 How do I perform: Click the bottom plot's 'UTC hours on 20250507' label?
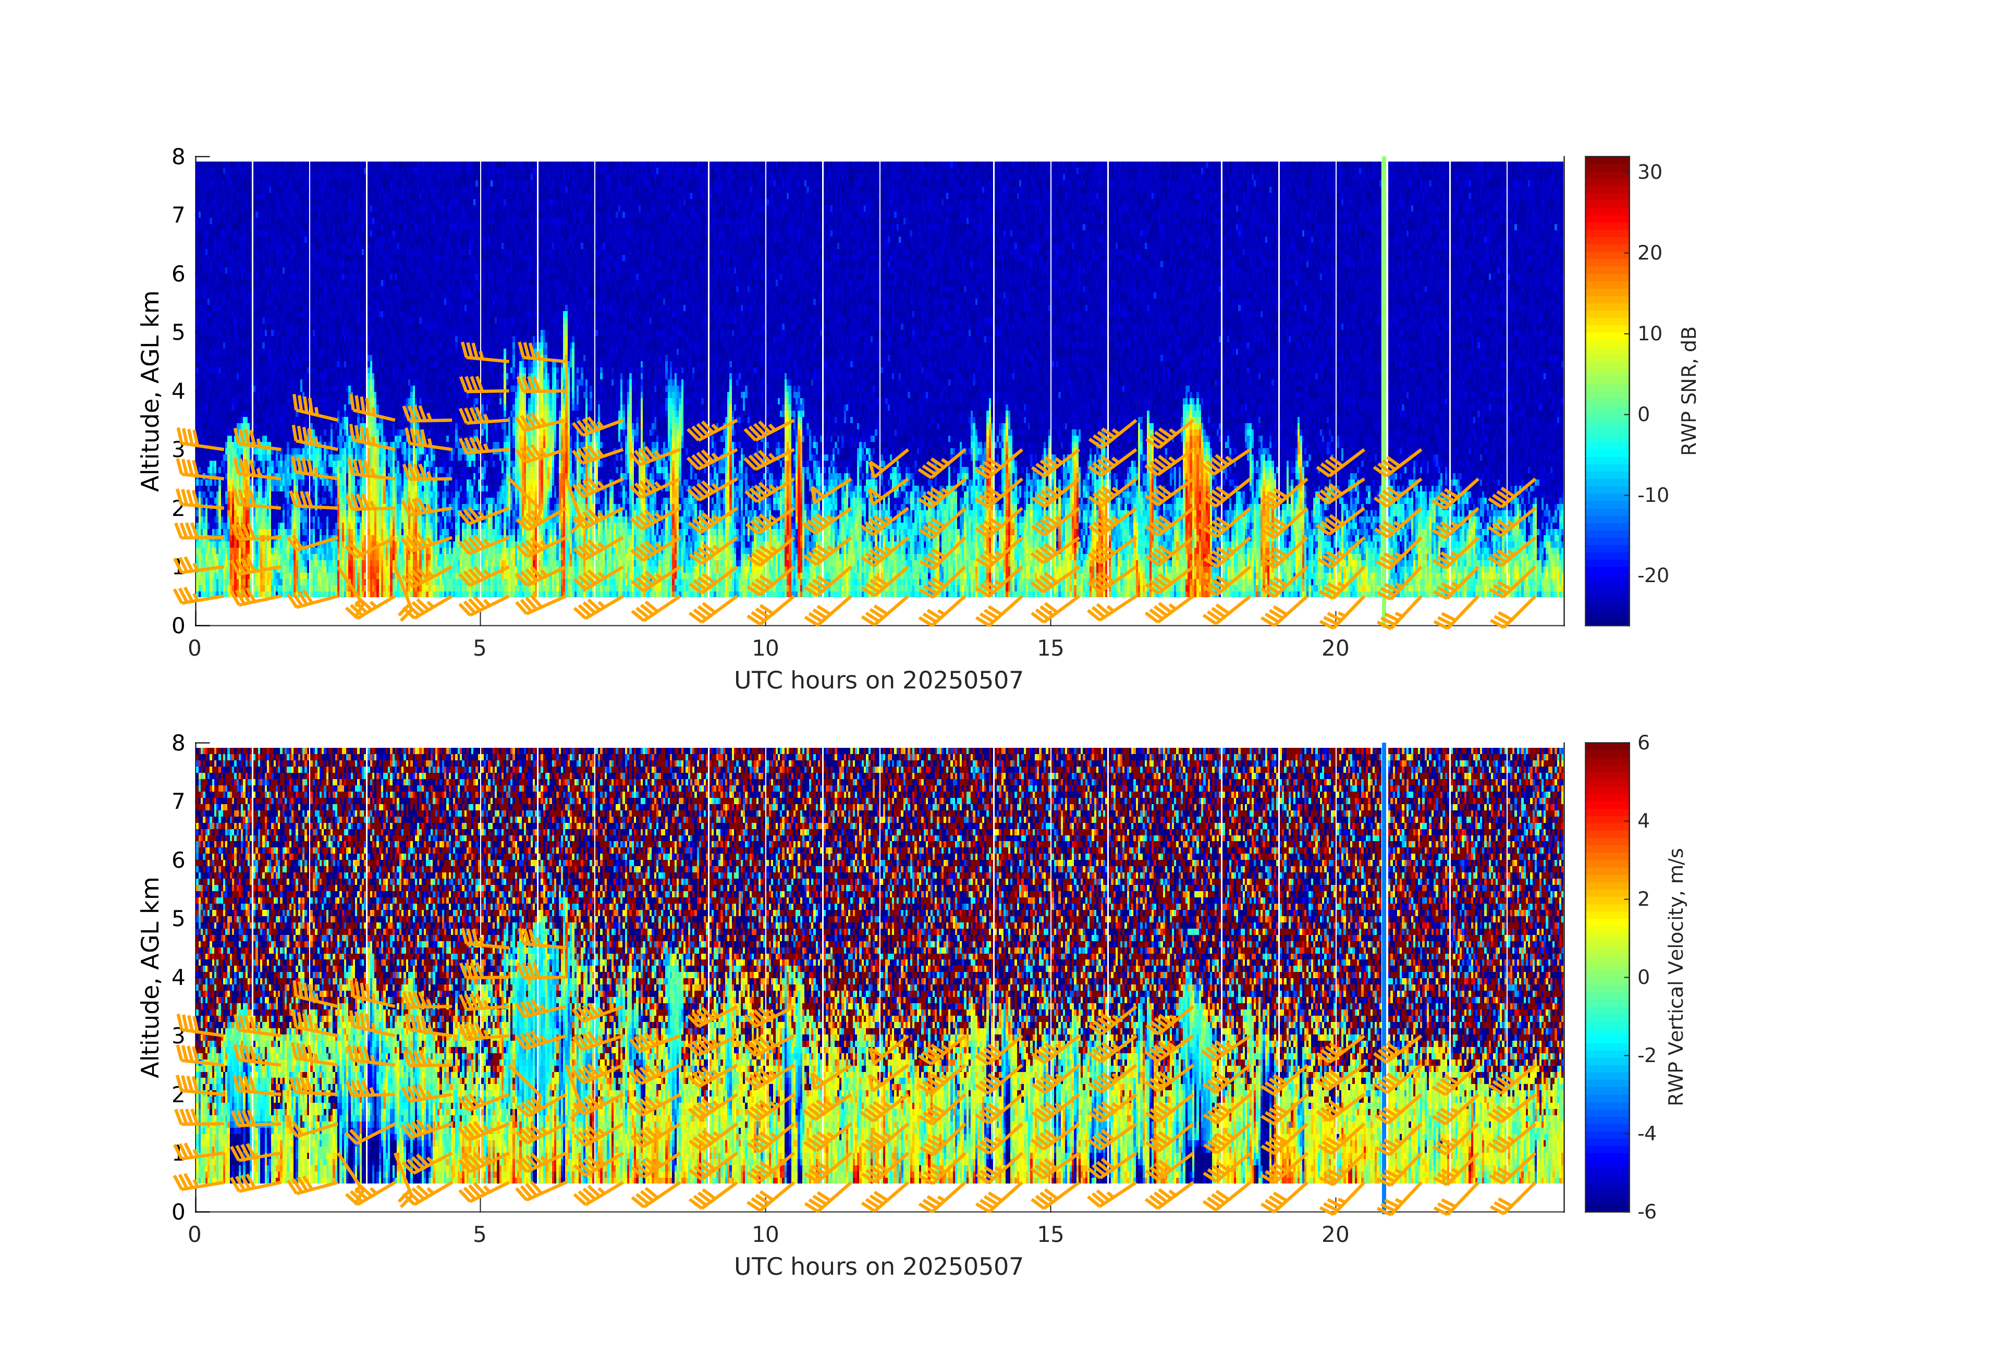click(878, 1267)
